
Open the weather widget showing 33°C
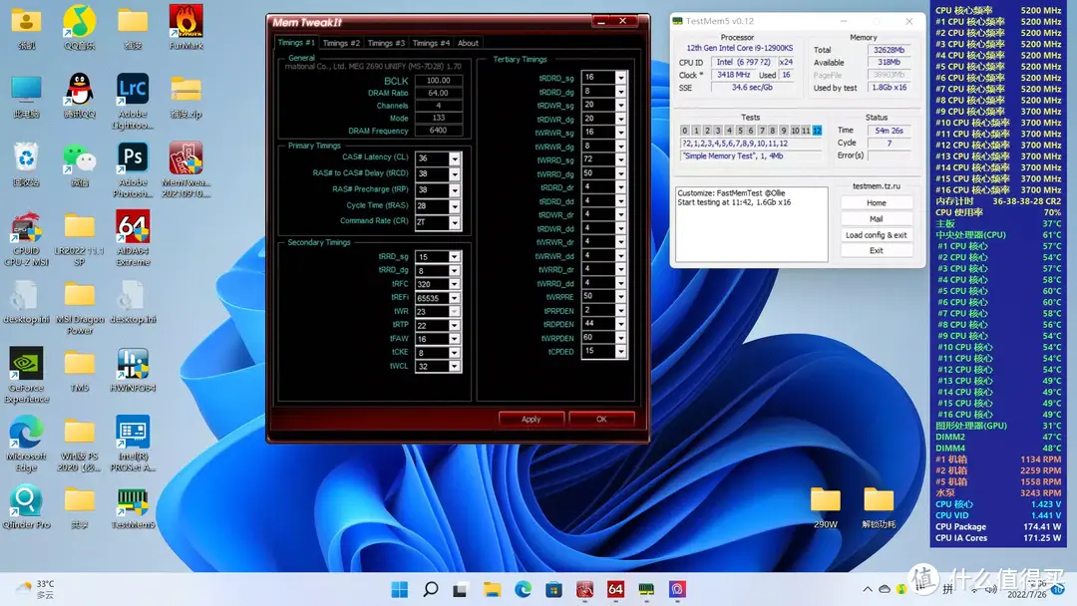tap(36, 589)
